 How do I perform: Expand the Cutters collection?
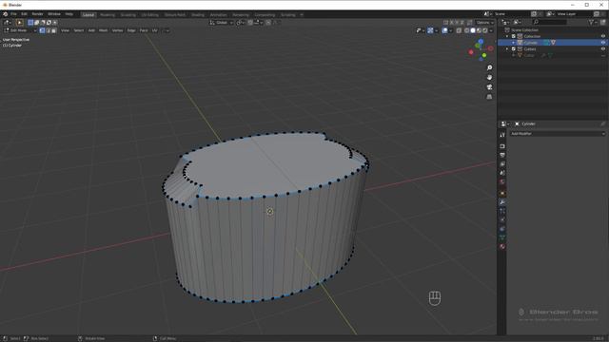click(507, 49)
